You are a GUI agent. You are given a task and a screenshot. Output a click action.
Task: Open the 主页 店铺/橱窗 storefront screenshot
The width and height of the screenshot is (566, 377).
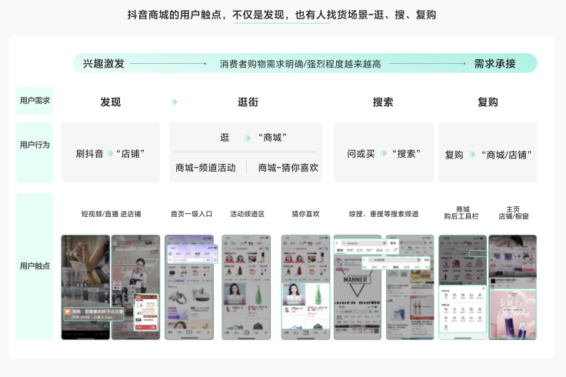click(512, 287)
